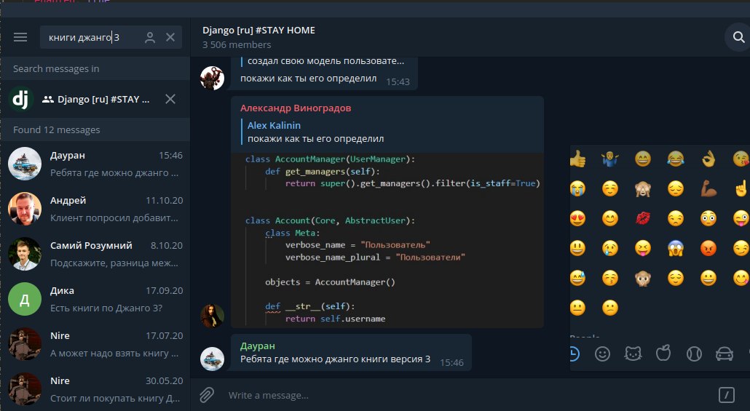
Task: Click the search-by-user person icon
Action: 150,37
